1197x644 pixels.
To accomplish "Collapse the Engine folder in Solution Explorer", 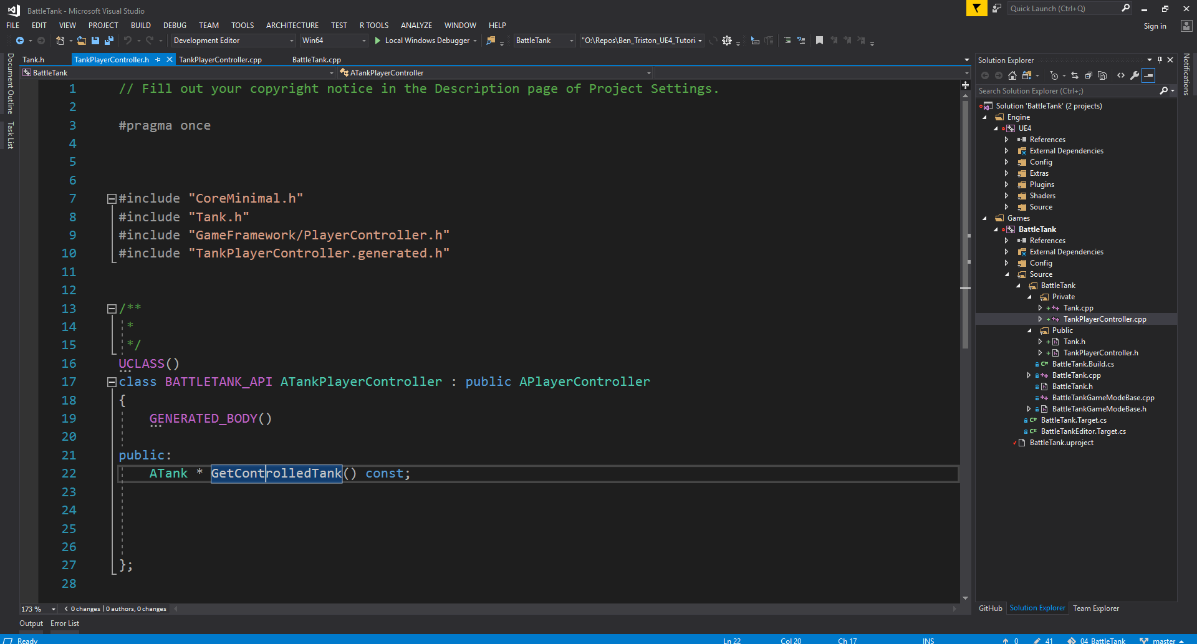I will [x=985, y=117].
